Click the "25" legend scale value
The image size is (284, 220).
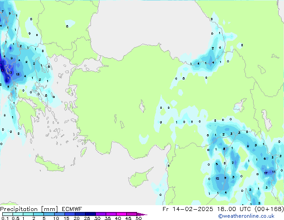87,218
